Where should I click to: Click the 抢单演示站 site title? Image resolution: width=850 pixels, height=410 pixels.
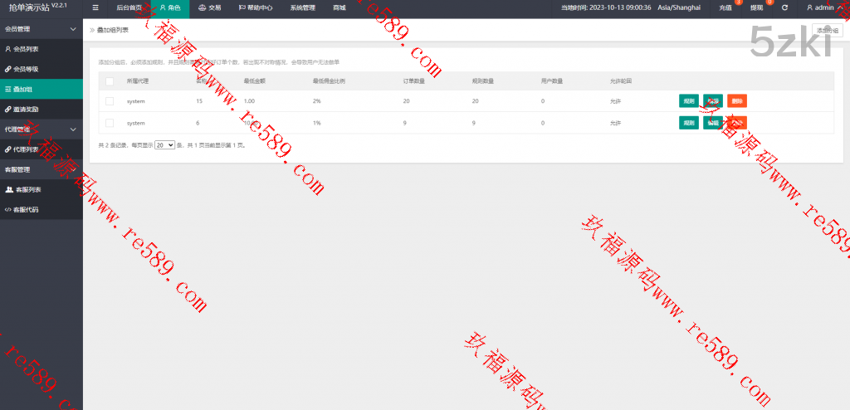click(x=30, y=7)
